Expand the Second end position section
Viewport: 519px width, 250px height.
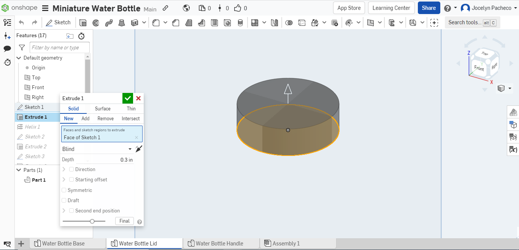pyautogui.click(x=64, y=211)
